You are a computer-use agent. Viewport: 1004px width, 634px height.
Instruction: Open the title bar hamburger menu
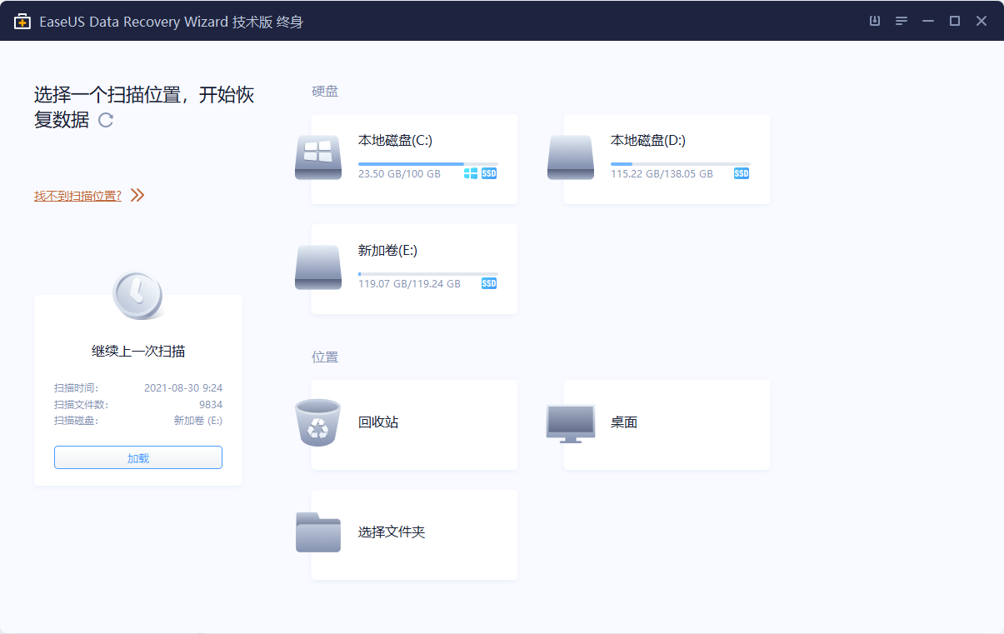902,21
